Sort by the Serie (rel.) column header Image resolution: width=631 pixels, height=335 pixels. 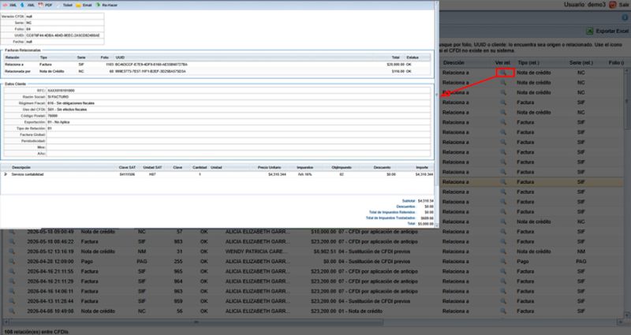pos(581,63)
